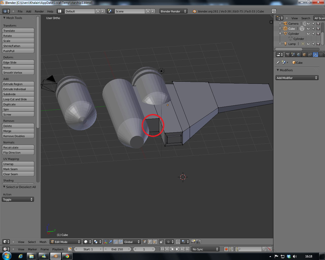Switch to vertex select mode
The image size is (325, 260).
145,242
